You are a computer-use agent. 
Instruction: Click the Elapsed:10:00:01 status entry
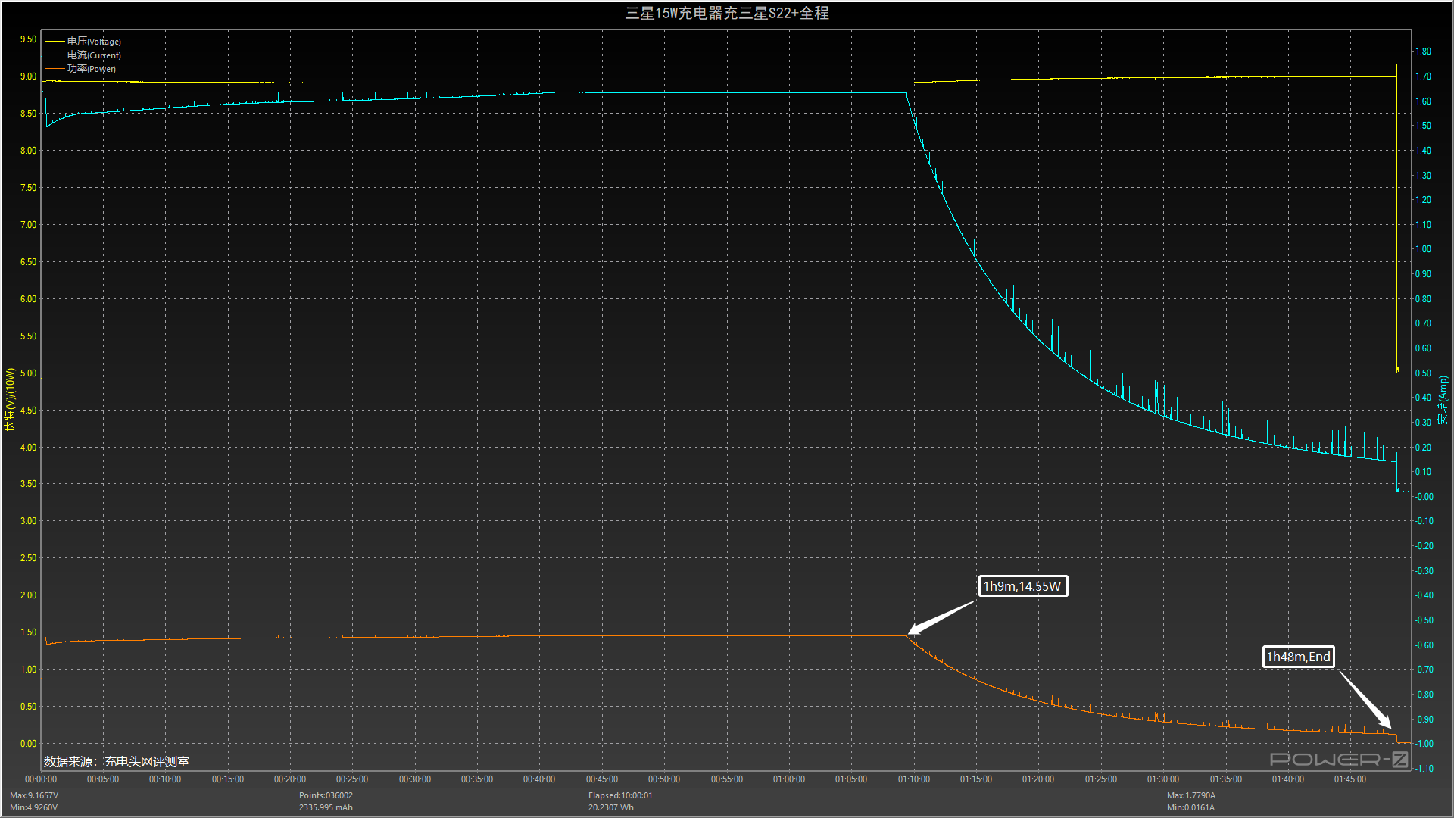click(x=620, y=795)
